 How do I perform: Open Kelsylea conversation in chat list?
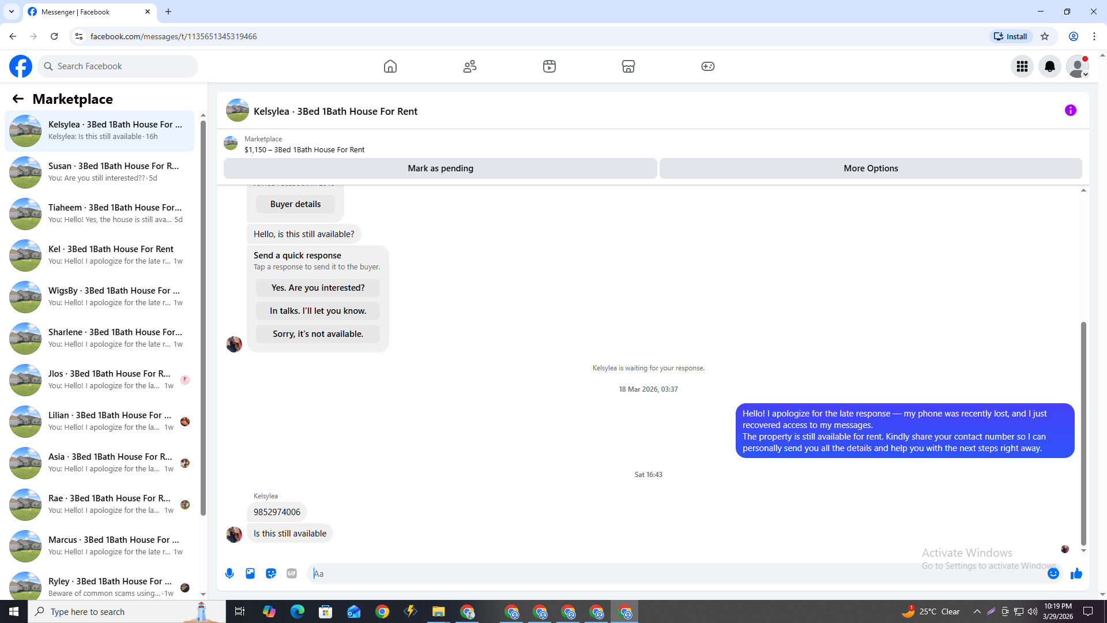pyautogui.click(x=100, y=131)
